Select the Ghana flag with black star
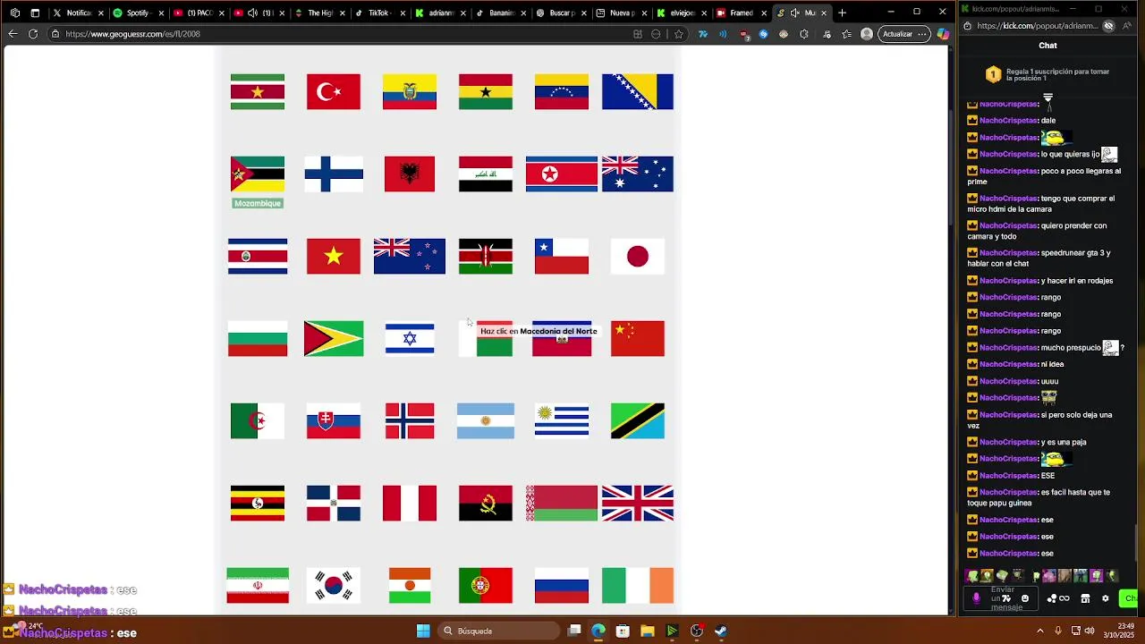Image resolution: width=1145 pixels, height=644 pixels. [x=486, y=92]
